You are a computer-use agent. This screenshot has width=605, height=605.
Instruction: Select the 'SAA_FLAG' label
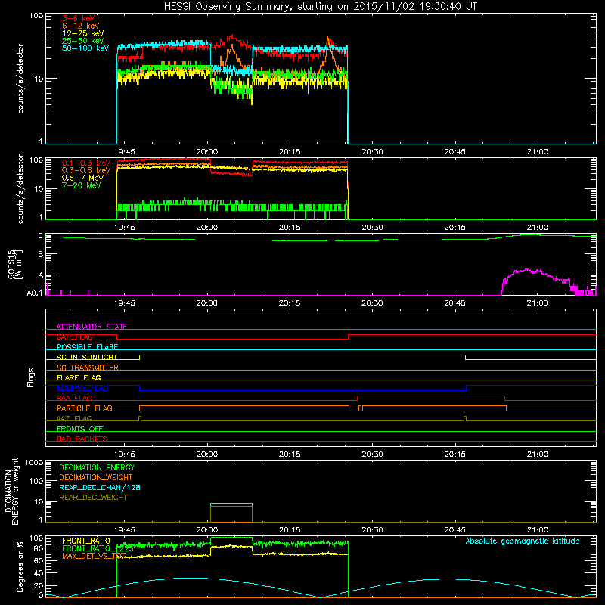click(74, 398)
